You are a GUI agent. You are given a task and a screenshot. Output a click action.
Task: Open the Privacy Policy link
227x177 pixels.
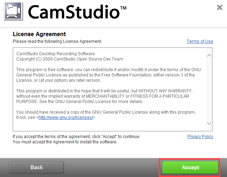(200, 137)
